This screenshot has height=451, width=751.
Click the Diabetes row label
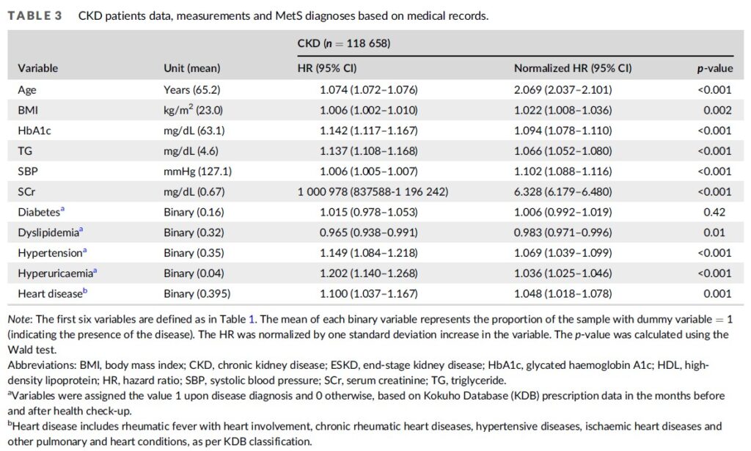coord(38,212)
